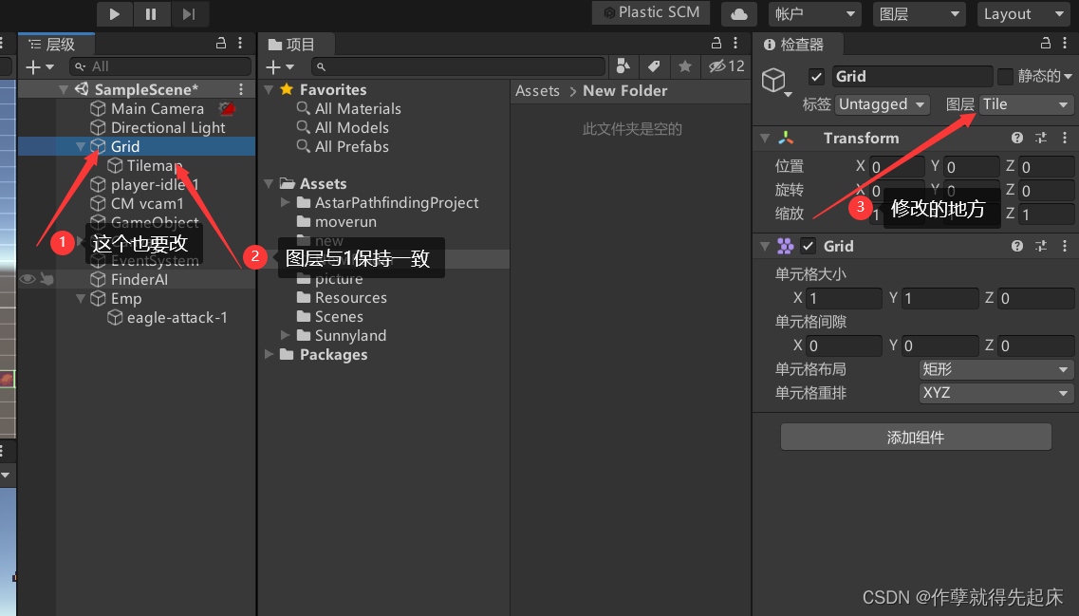Expand AstarPathfindingProject folder

[x=285, y=202]
